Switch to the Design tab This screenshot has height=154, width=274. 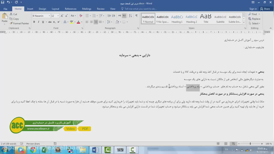tap(42, 9)
